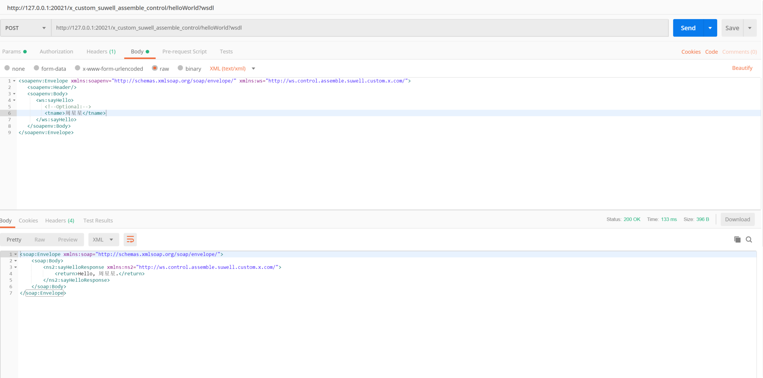Select the response Body tab

coord(6,220)
